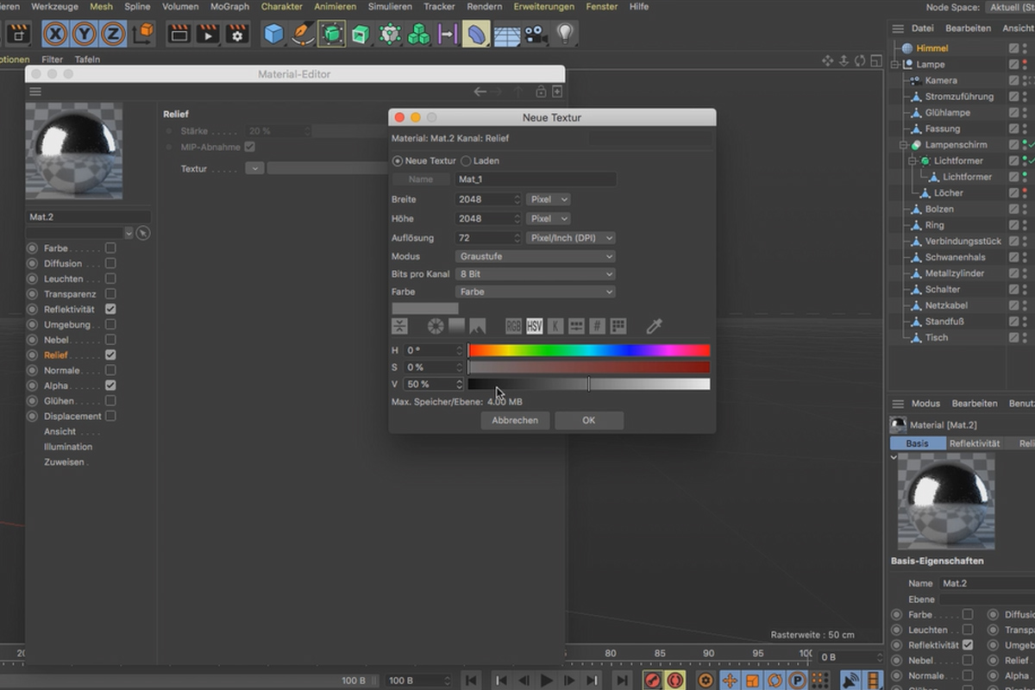Enable the Transparenz channel checkbox
This screenshot has height=690, width=1035.
pyautogui.click(x=110, y=294)
